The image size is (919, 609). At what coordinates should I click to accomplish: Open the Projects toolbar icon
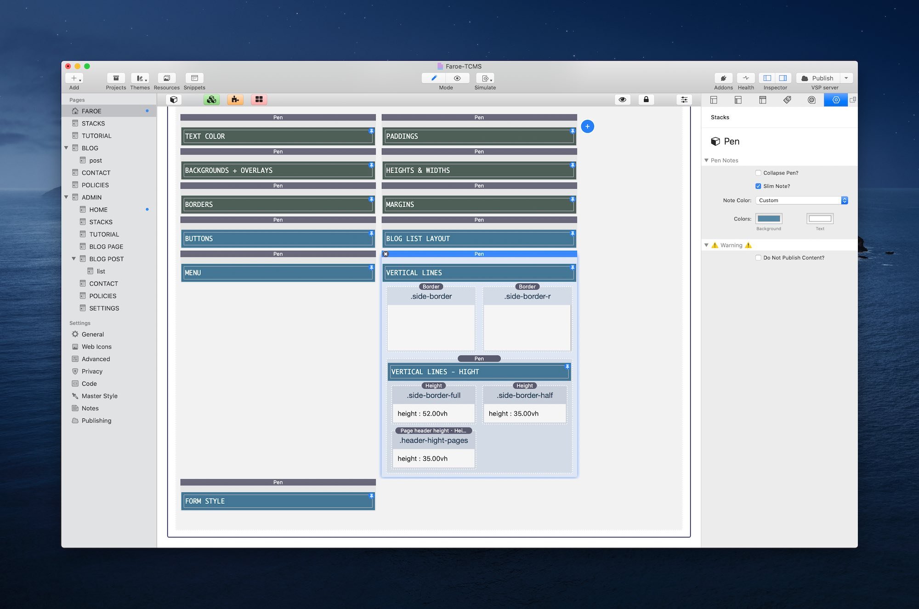coord(116,79)
